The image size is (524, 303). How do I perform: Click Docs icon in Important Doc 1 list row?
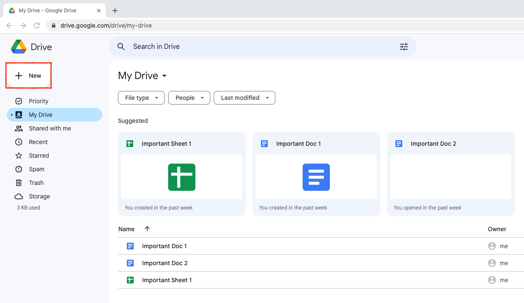[x=130, y=246]
